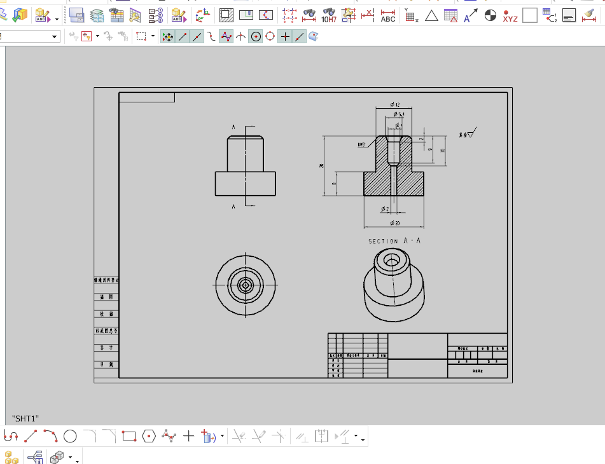Click the yellow cubes assembly icon
Viewport: 605px width, 464px height.
pyautogui.click(x=11, y=458)
